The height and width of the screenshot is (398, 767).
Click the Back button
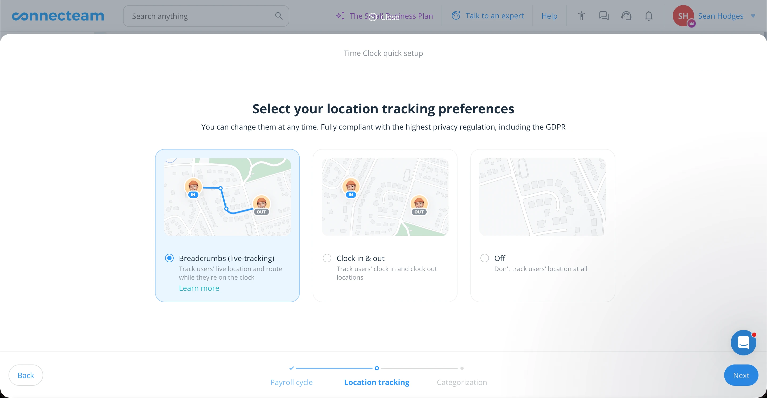point(26,375)
